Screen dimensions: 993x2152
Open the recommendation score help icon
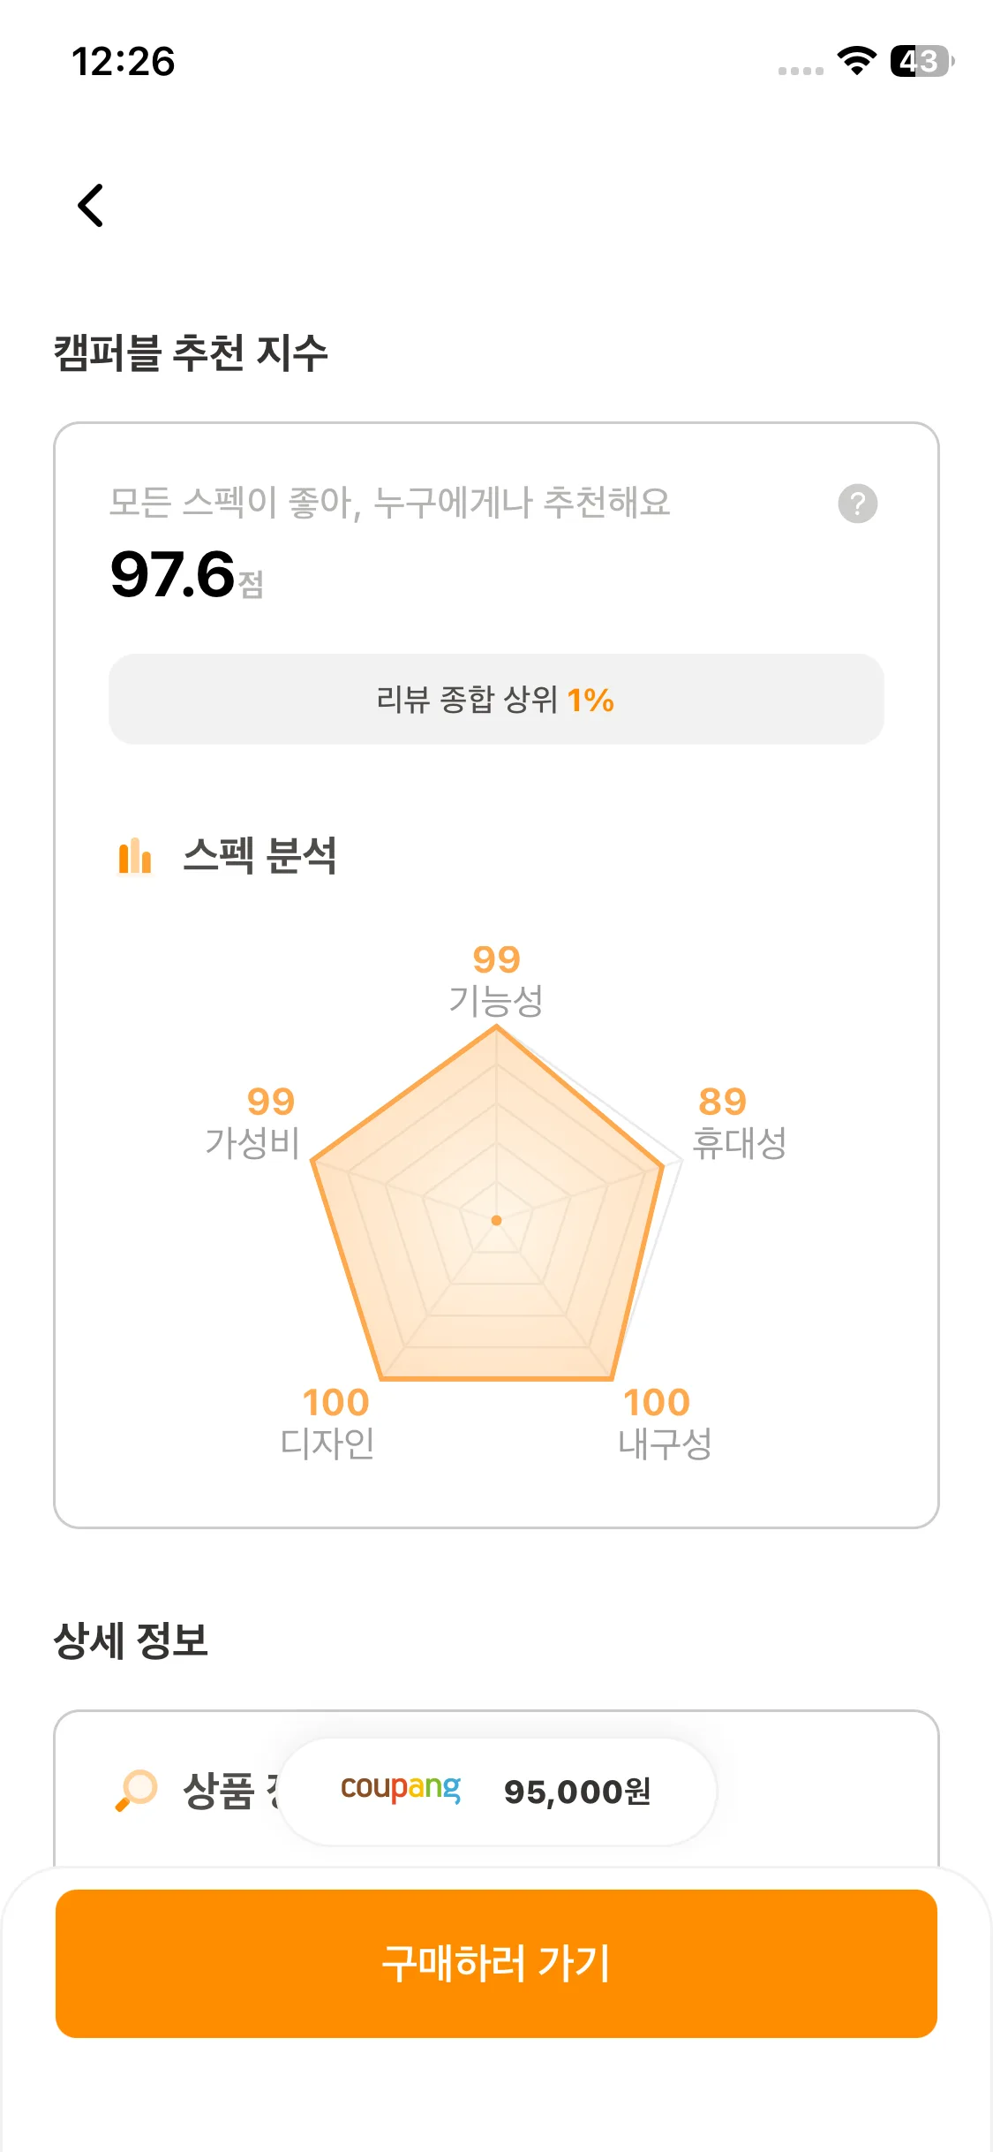(x=857, y=504)
